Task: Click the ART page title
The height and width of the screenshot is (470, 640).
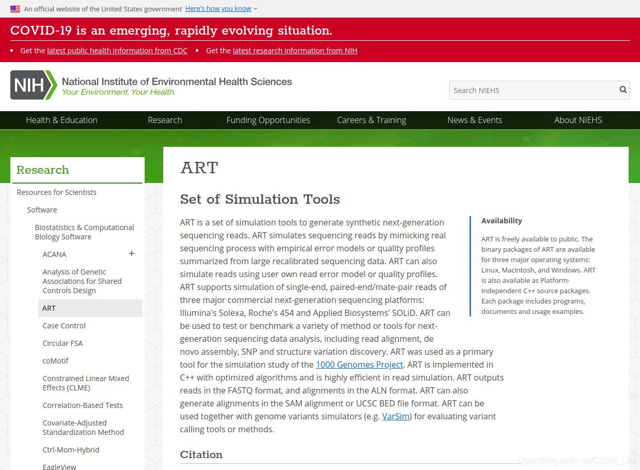Action: (199, 168)
